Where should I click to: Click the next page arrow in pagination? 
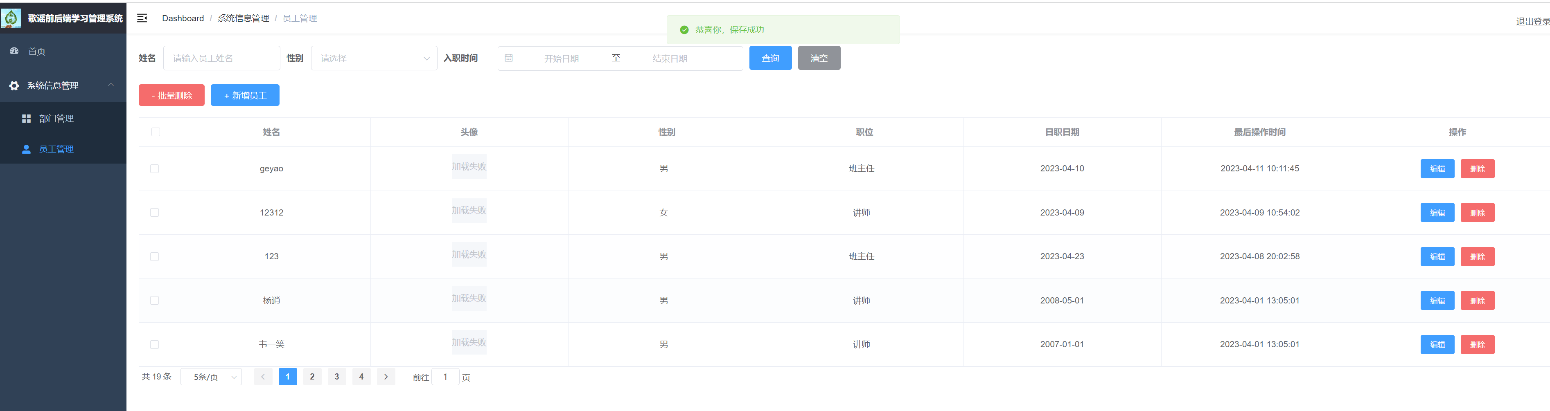tap(386, 377)
